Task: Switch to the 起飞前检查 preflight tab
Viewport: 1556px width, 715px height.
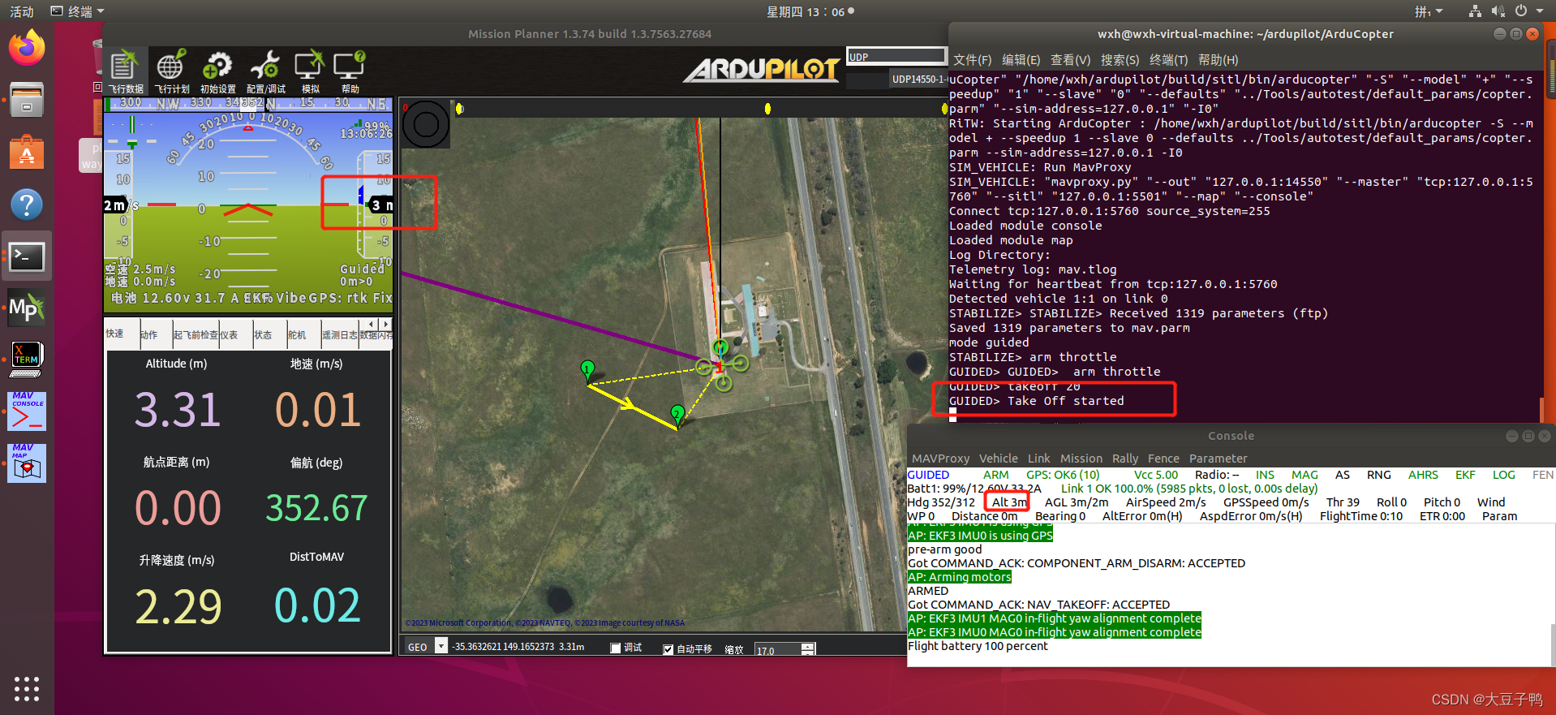Action: (x=196, y=334)
